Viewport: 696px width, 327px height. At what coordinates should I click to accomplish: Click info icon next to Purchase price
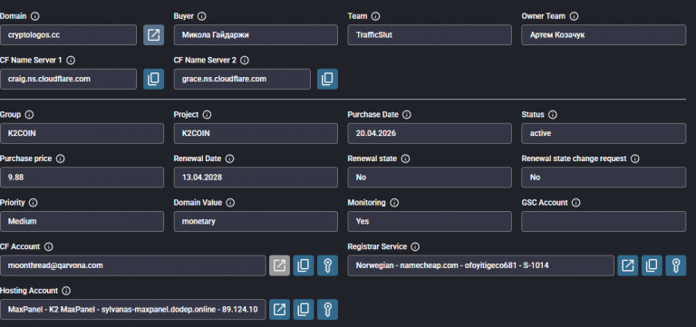pos(61,159)
